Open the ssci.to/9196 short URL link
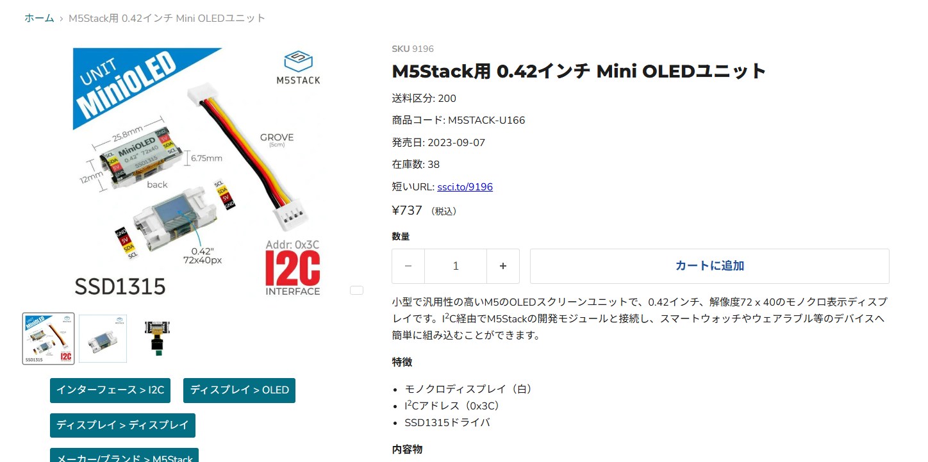The image size is (928, 462). [x=465, y=187]
